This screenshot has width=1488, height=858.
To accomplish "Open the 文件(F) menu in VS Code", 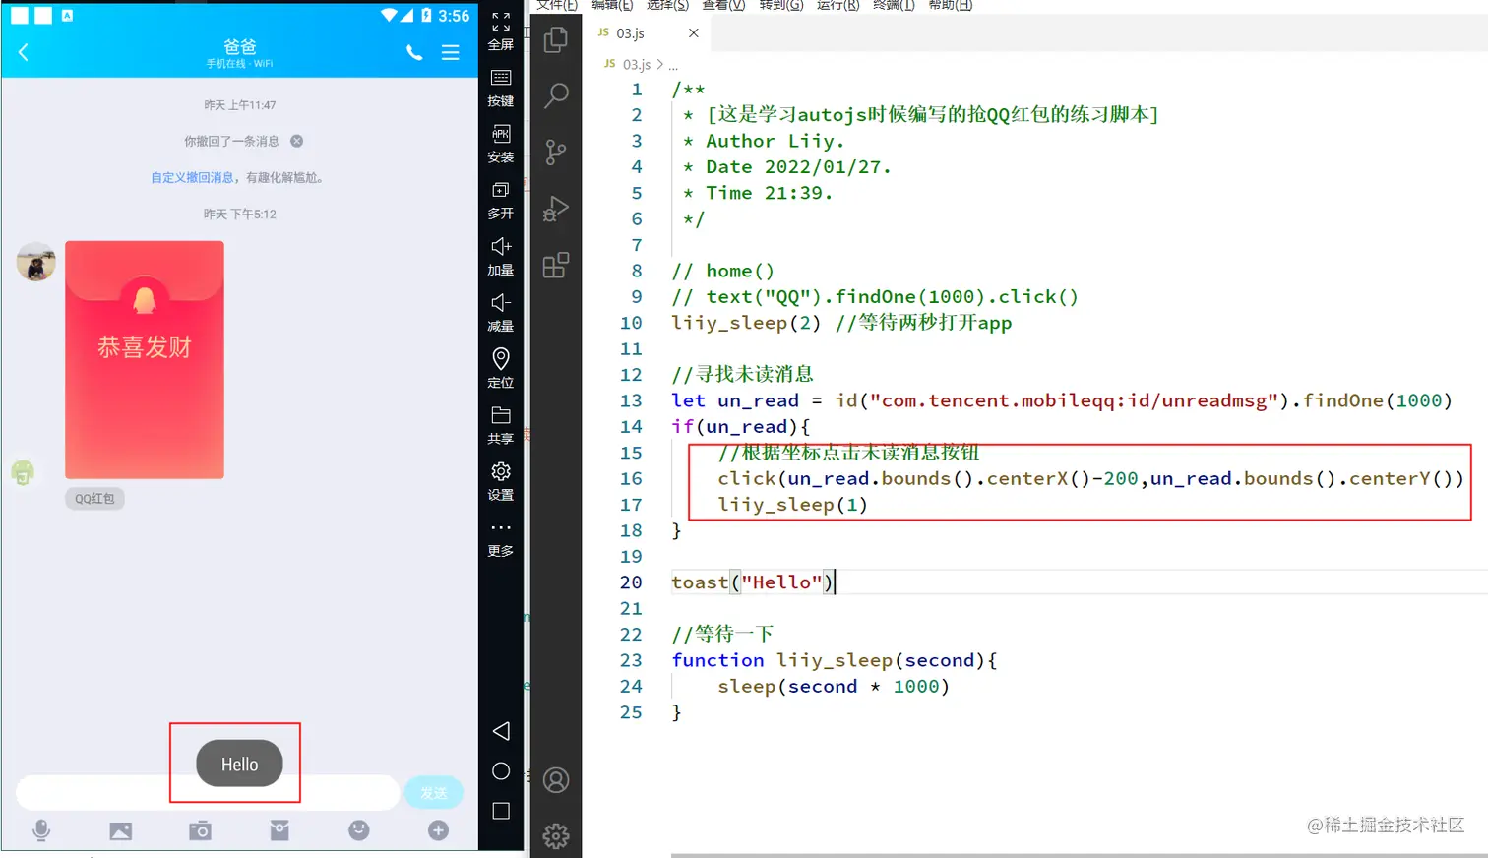I will (x=557, y=5).
